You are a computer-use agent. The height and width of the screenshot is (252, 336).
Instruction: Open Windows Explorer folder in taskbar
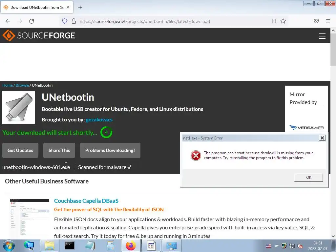click(50, 245)
